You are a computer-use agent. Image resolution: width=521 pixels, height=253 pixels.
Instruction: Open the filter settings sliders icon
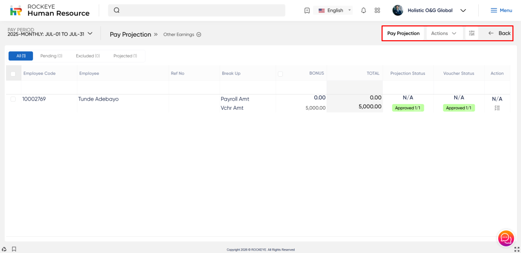tap(472, 34)
